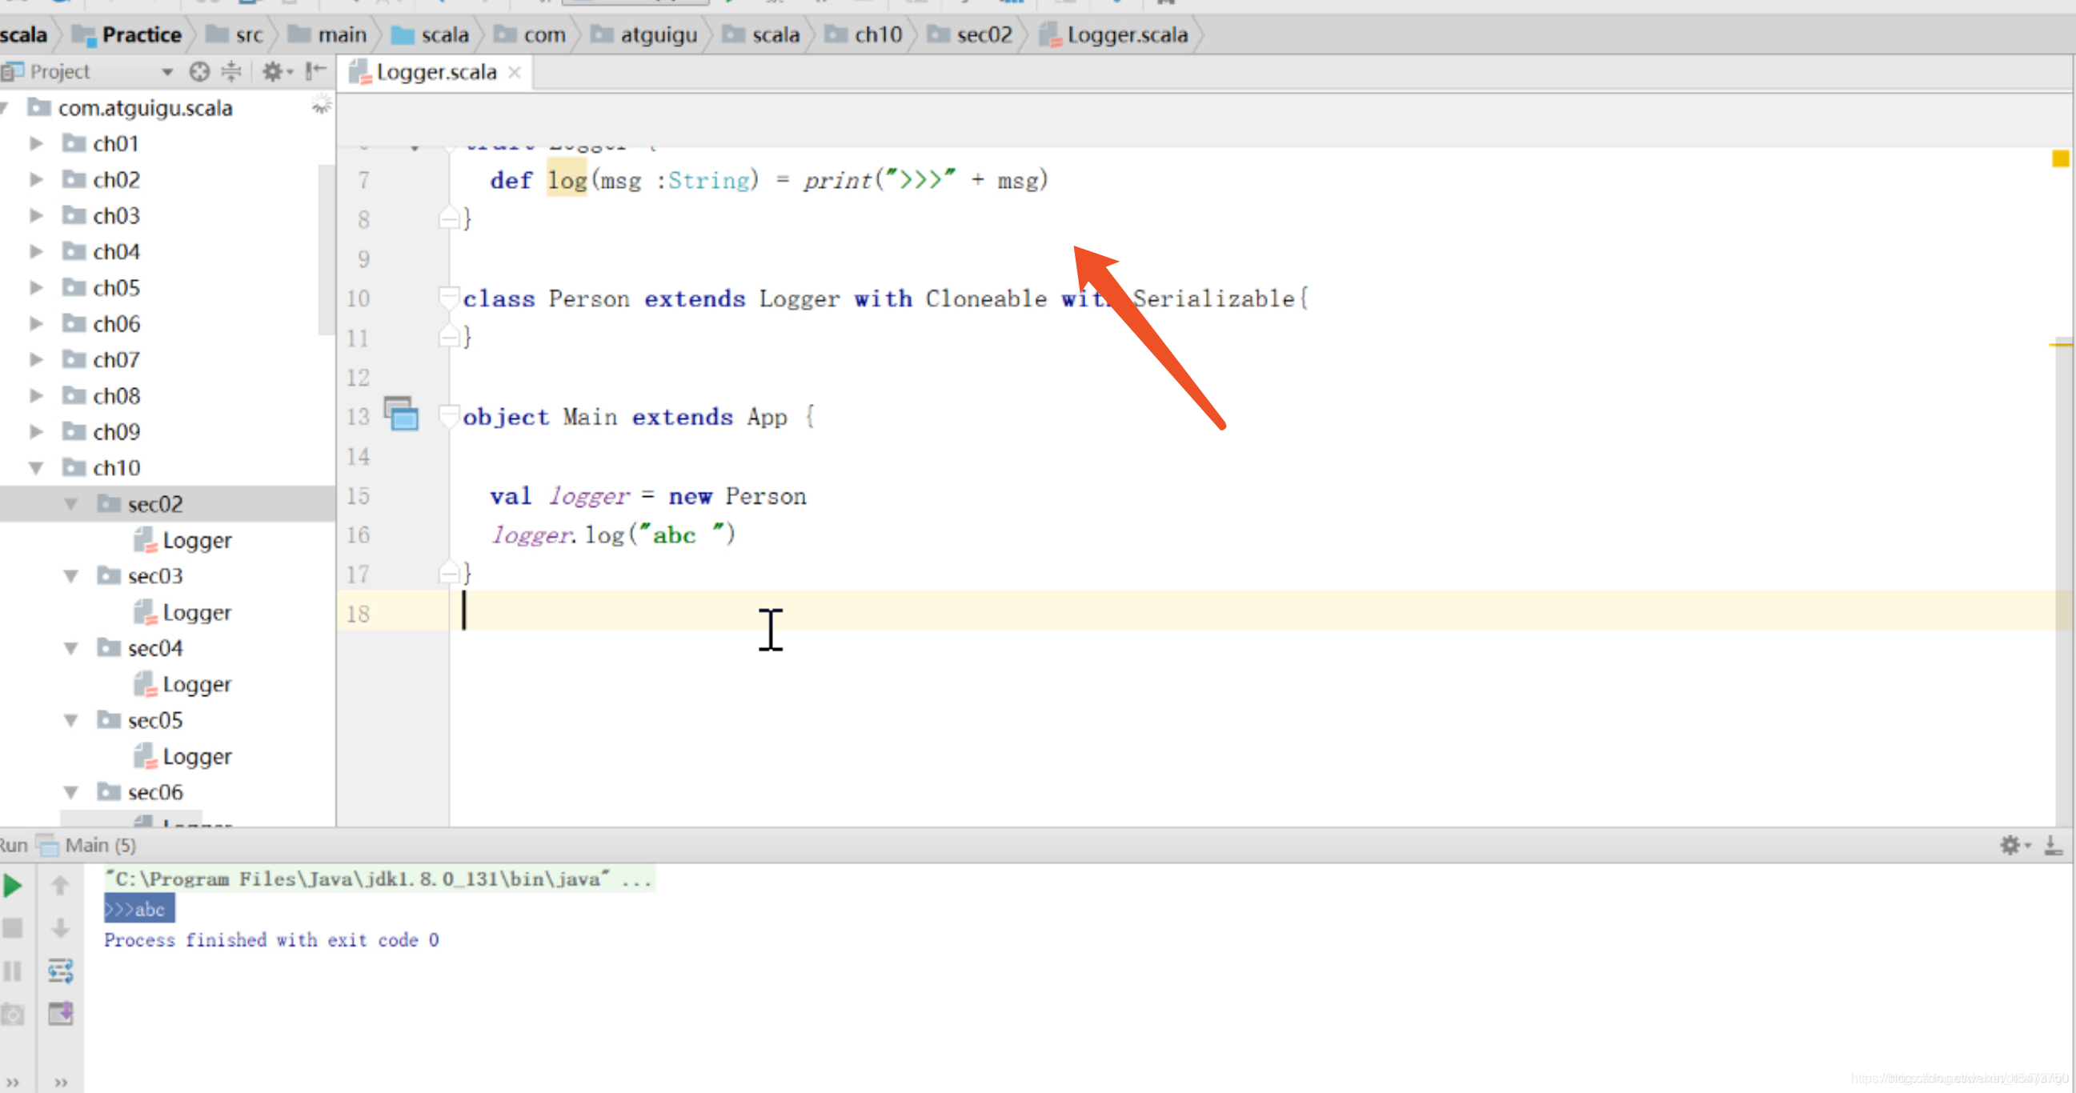Expand the ch01 folder

[x=36, y=143]
